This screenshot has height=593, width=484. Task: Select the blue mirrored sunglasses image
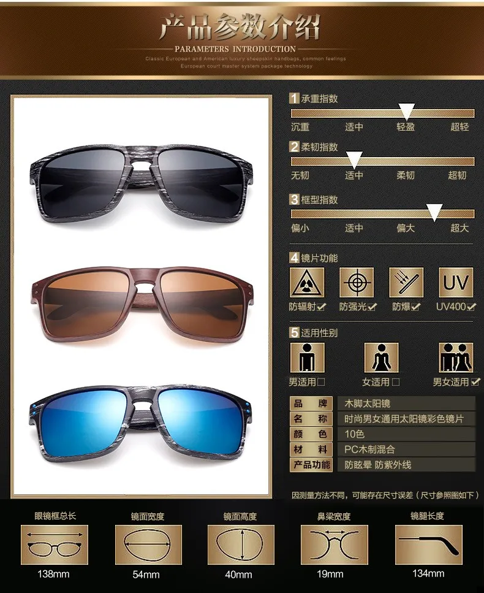(x=140, y=423)
